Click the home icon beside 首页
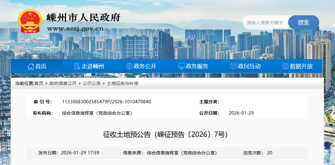335x165 pixels. tap(31, 66)
